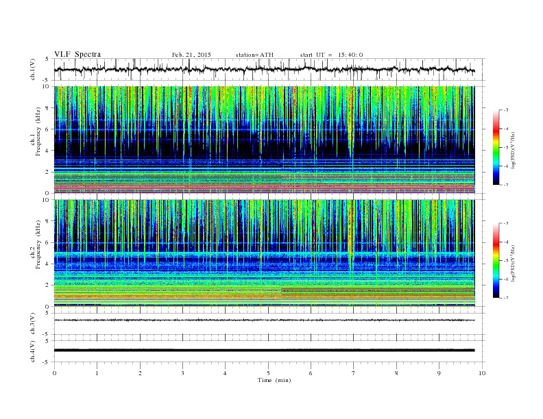Click the ch.4 thick voltage trace
The height and width of the screenshot is (419, 543).
[x=264, y=351]
